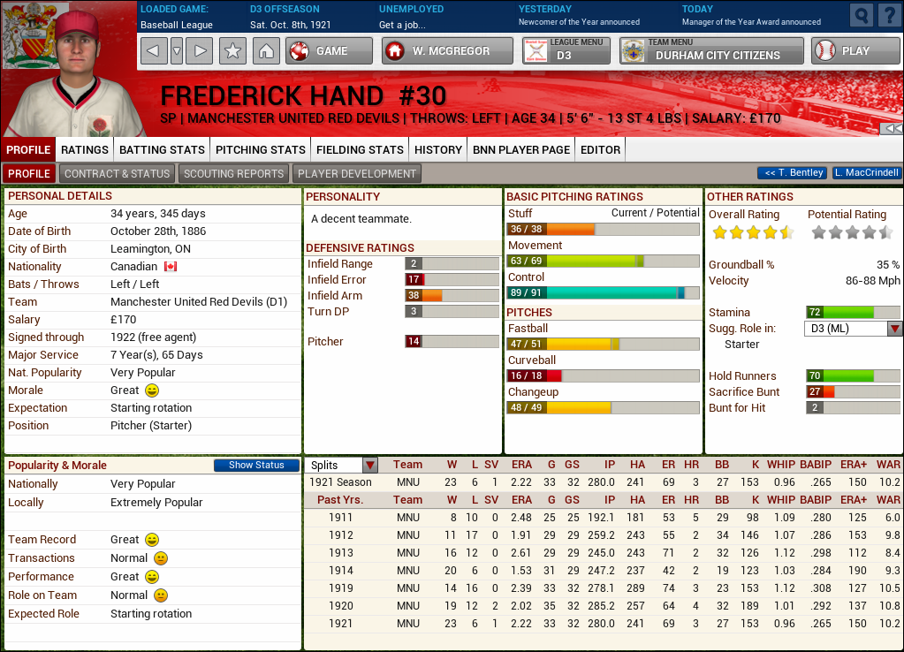
Task: Click the Performance smiley icon
Action: pos(152,577)
